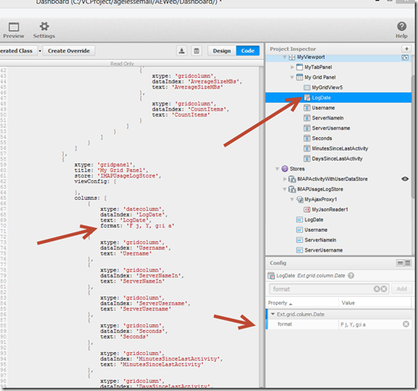This screenshot has width=418, height=391.
Task: Click the help icon next to Ext.grid.column.Date
Action: [351, 276]
